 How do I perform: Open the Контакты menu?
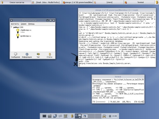click(15, 24)
